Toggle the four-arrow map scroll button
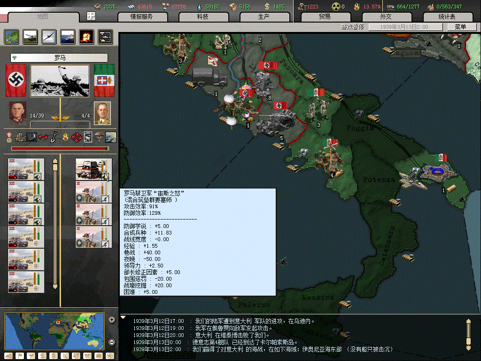Screen dimensions: 481x361 point(91,16)
